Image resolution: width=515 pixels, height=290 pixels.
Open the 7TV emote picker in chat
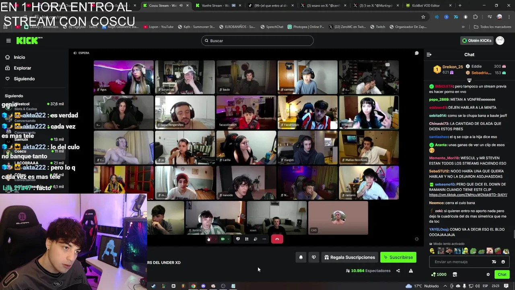tap(494, 262)
